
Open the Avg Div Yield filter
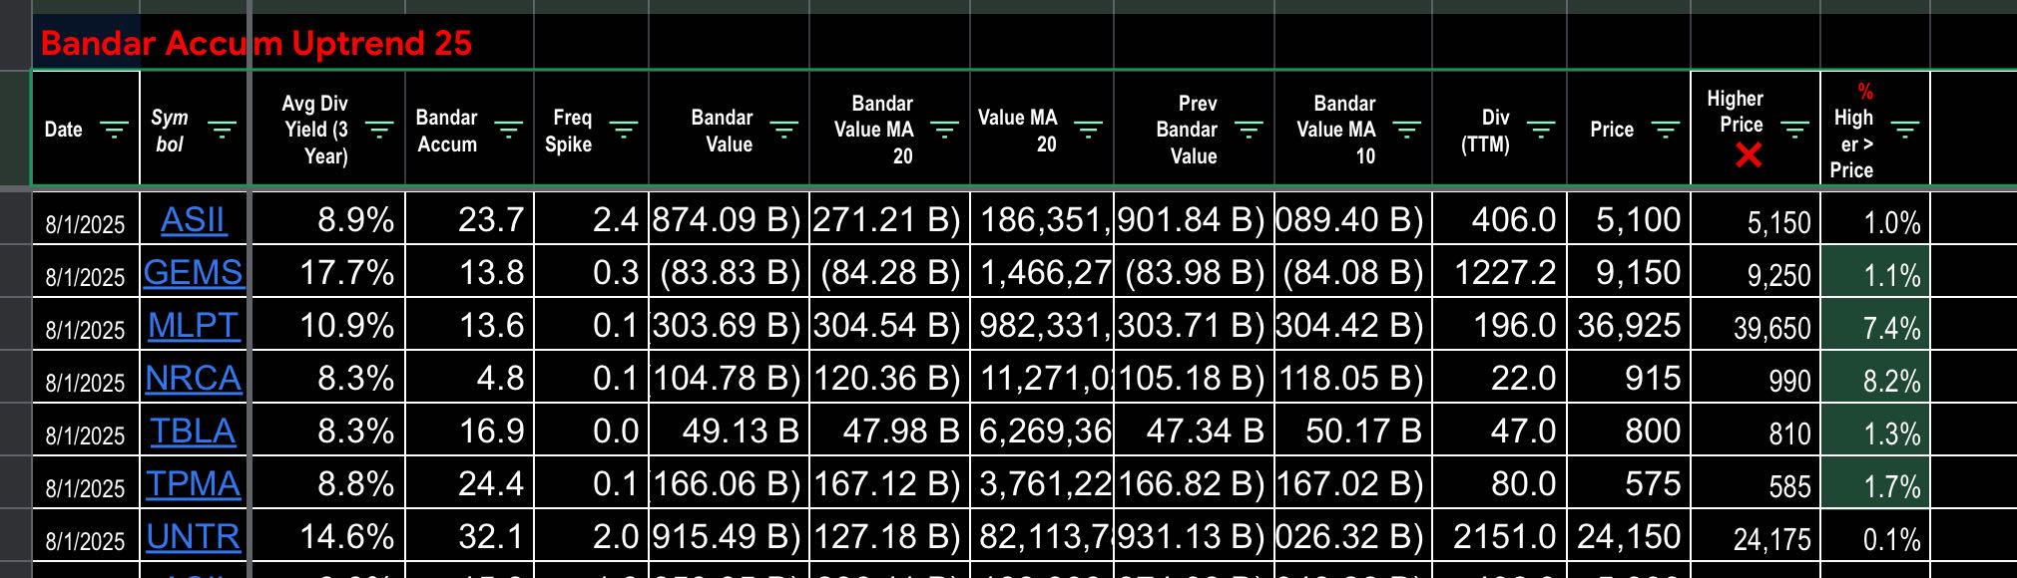[x=379, y=130]
